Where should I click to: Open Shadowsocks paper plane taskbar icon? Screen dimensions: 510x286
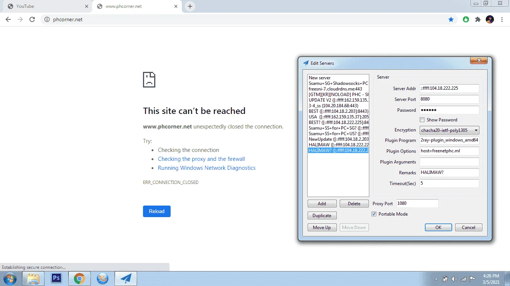click(x=126, y=279)
